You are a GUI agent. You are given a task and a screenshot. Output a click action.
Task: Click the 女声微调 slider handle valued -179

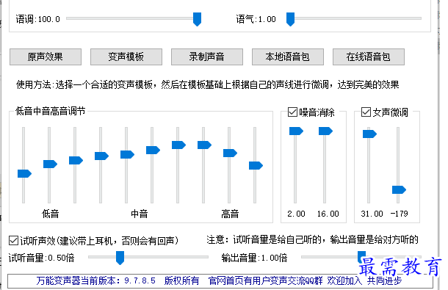click(x=399, y=189)
